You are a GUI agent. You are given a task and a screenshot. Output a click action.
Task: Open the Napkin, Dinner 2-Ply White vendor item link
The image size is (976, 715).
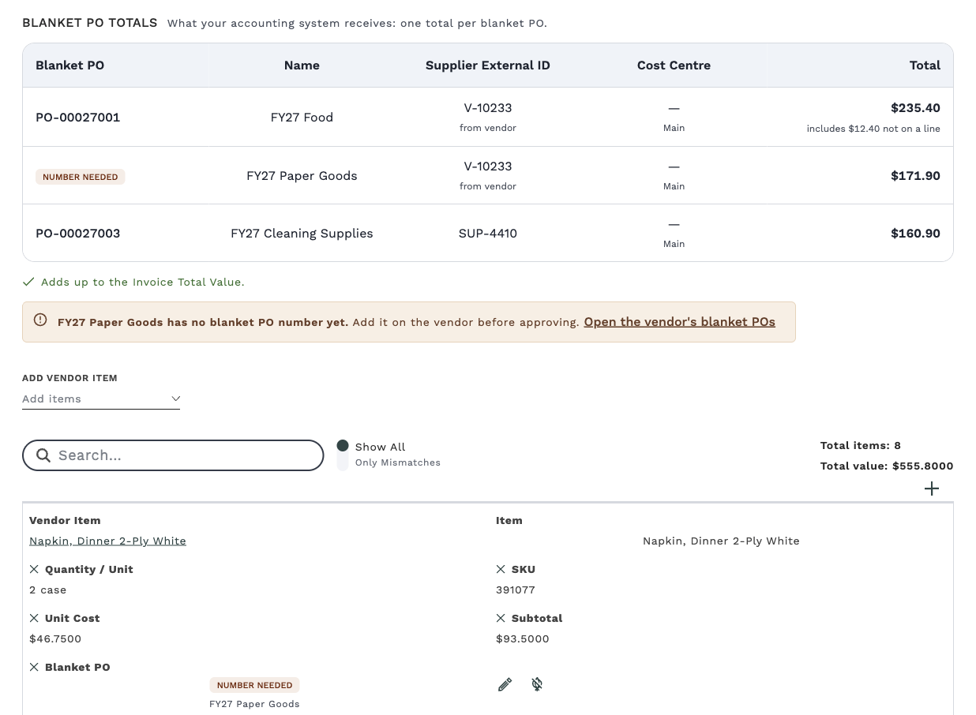coord(107,541)
